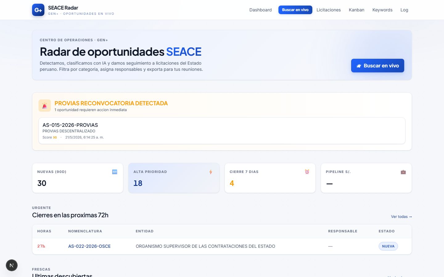Open the Alta Prioridad card showing 18
This screenshot has height=277, width=444.
pos(174,178)
